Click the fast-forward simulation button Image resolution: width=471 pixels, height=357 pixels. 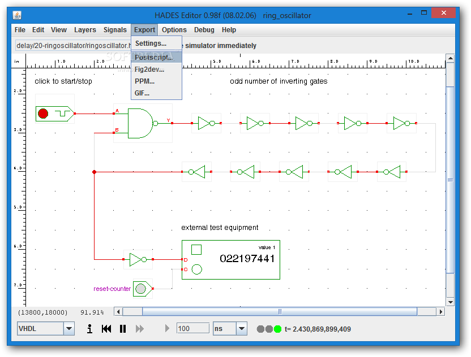pos(140,329)
